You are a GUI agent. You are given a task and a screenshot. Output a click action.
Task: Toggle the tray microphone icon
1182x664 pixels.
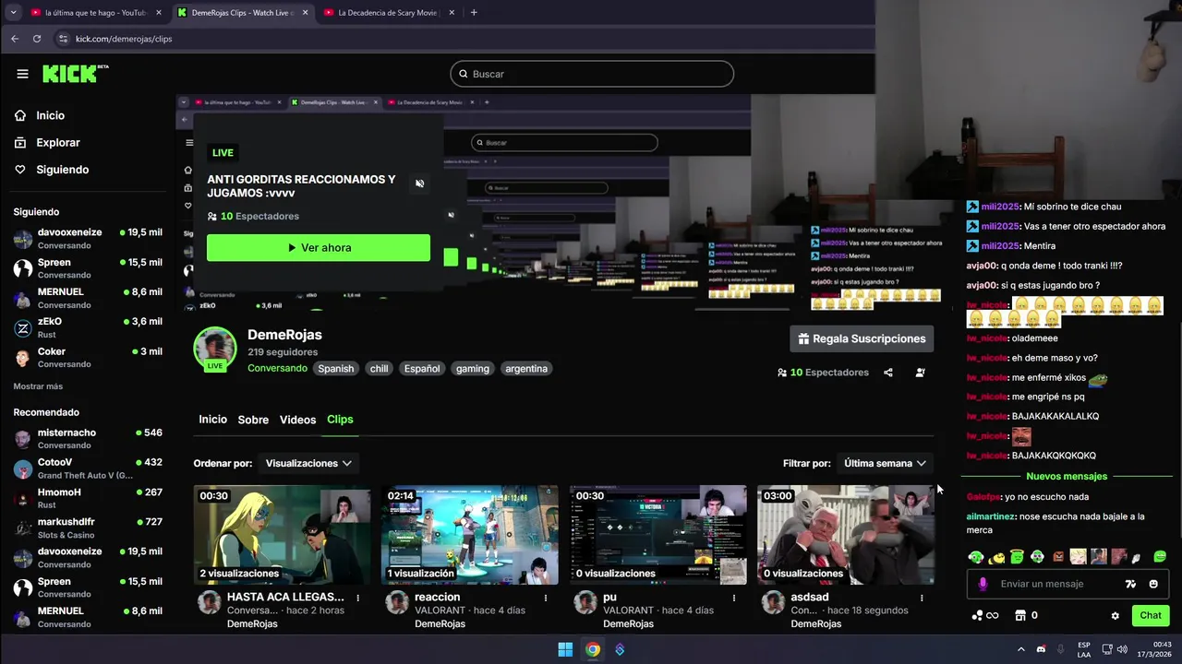tap(1060, 649)
